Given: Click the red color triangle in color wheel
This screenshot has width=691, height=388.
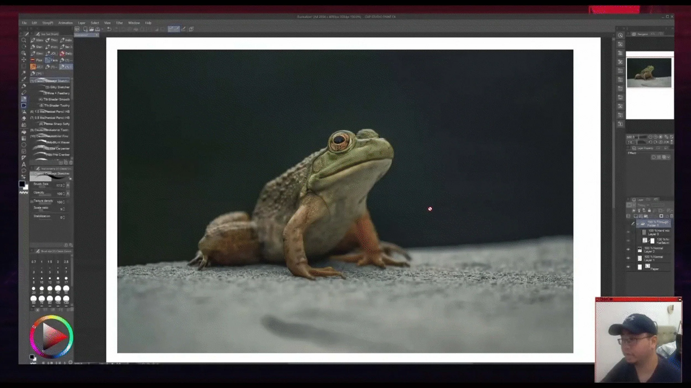Looking at the screenshot, I should (x=55, y=336).
